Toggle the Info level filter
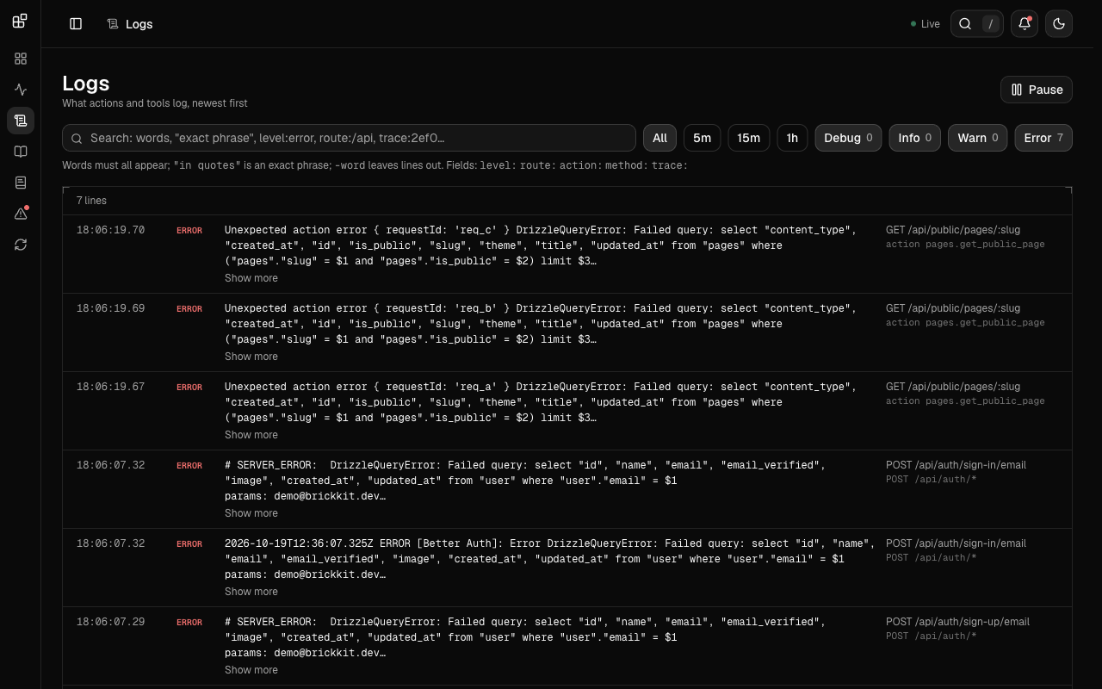 click(915, 138)
